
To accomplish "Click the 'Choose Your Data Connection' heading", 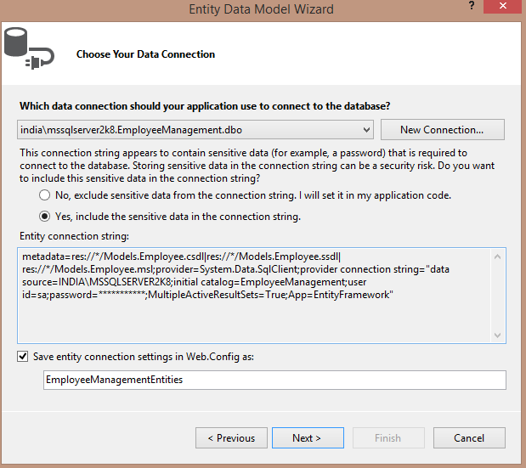I will (145, 54).
